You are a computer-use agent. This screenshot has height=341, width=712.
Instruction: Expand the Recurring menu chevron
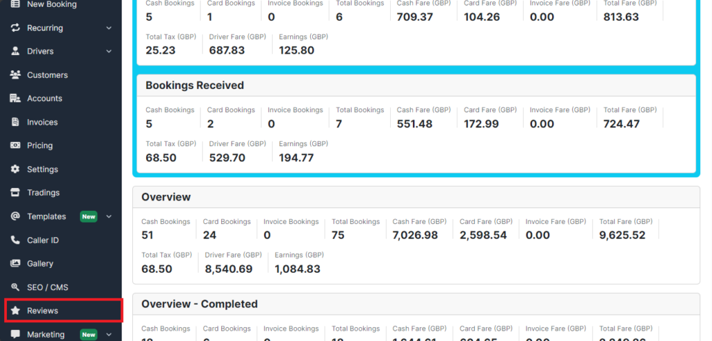[108, 28]
